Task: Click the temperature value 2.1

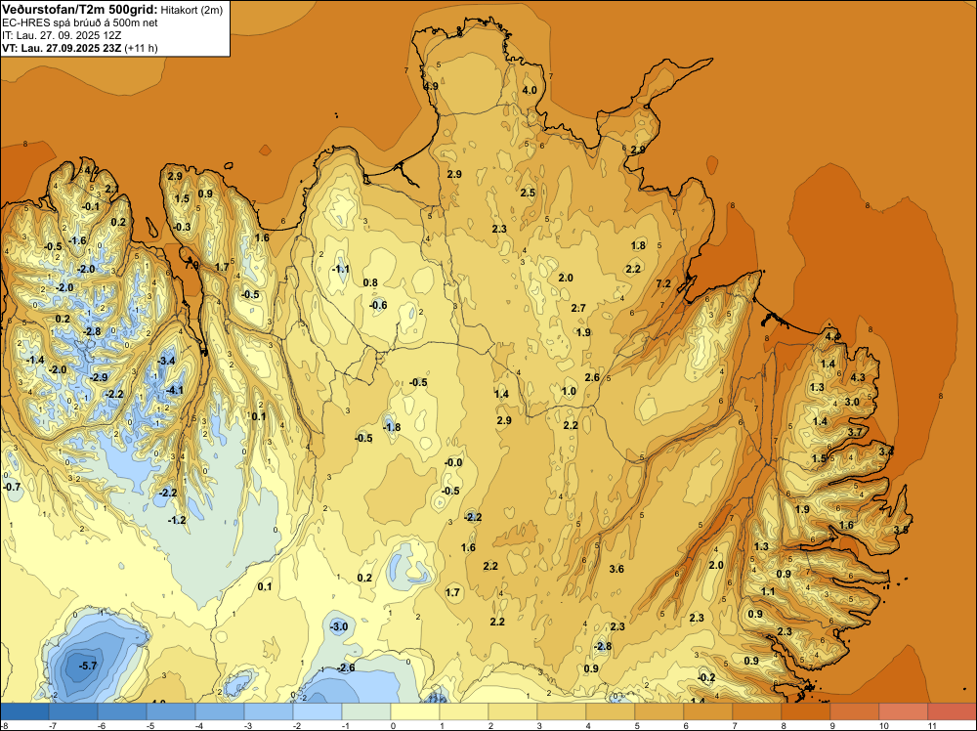Action: click(111, 189)
